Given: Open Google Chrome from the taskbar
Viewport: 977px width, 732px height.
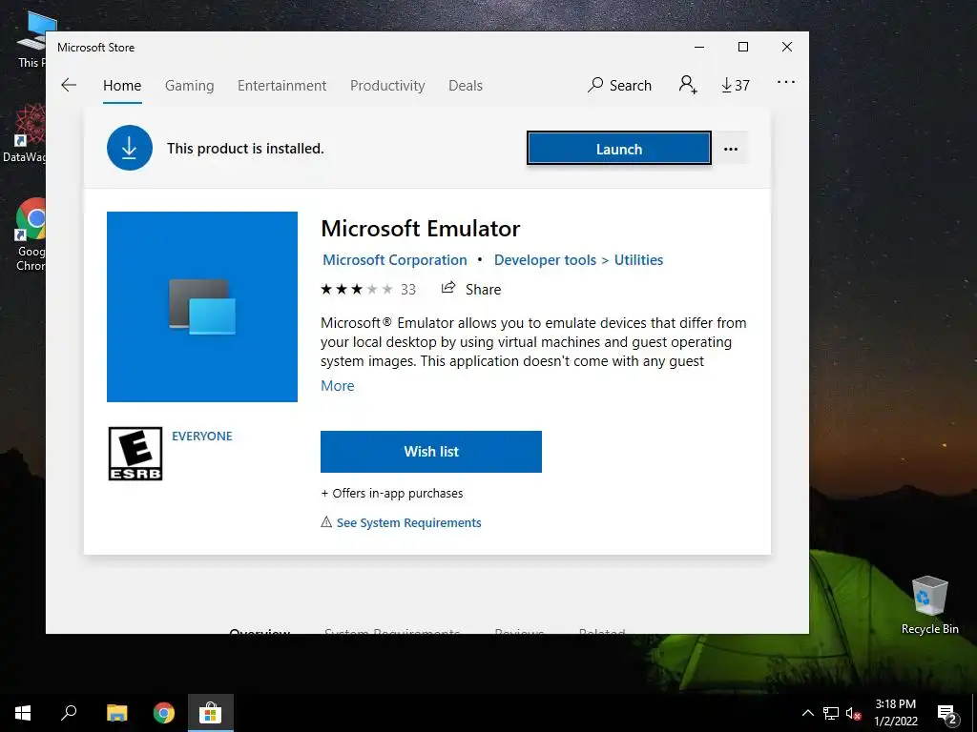Looking at the screenshot, I should [164, 713].
